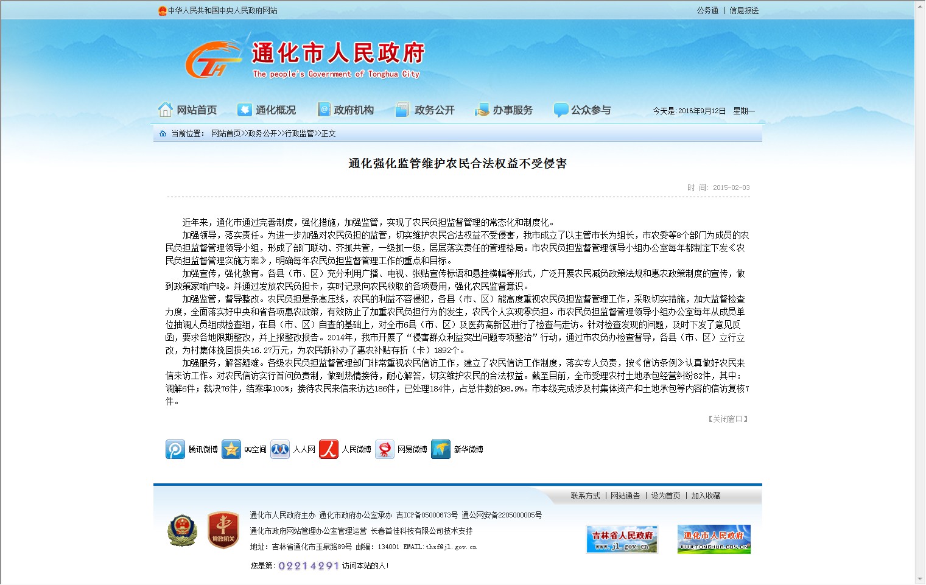Share via the red 人民微博 icon
Viewport: 926px width, 585px height.
pyautogui.click(x=329, y=449)
